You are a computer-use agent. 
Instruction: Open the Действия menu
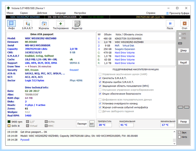[x=42, y=13]
